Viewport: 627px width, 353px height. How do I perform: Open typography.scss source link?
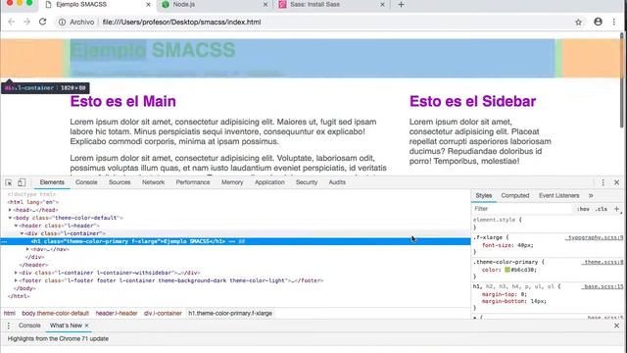(x=595, y=237)
